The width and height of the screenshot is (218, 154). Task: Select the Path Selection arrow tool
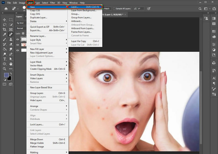(11, 59)
